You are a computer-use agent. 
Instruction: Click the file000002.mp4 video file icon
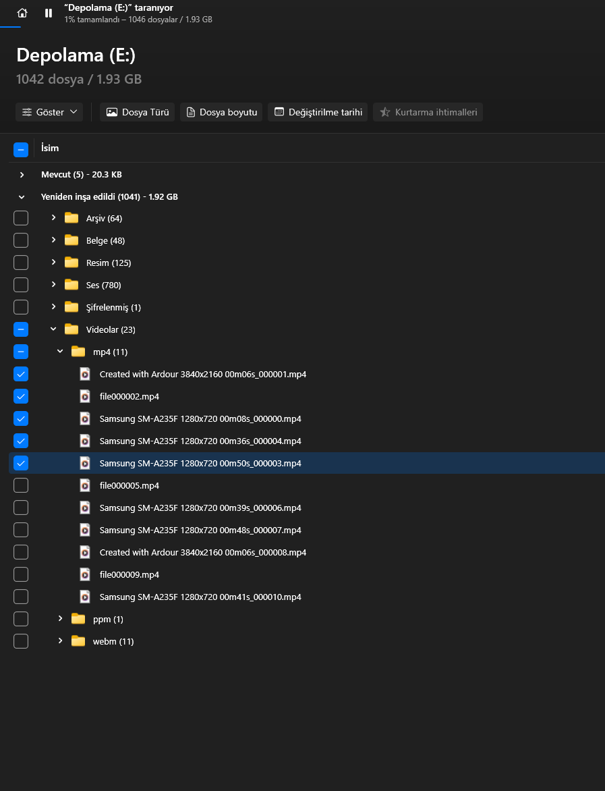(x=85, y=396)
